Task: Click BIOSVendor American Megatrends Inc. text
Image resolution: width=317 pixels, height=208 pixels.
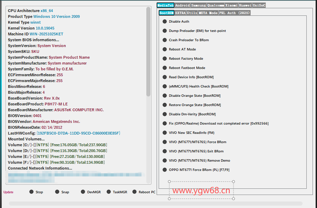Action: coord(44,122)
